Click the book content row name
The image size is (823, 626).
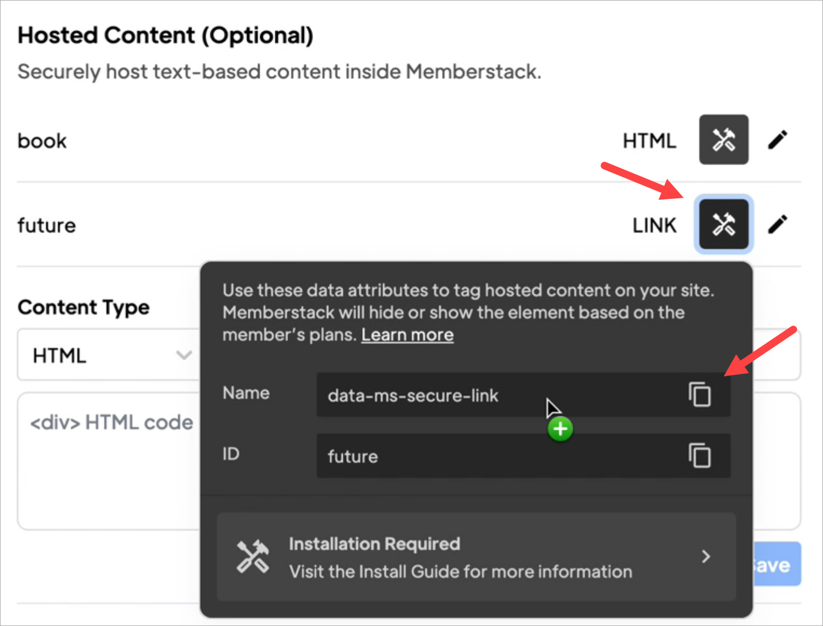(42, 141)
